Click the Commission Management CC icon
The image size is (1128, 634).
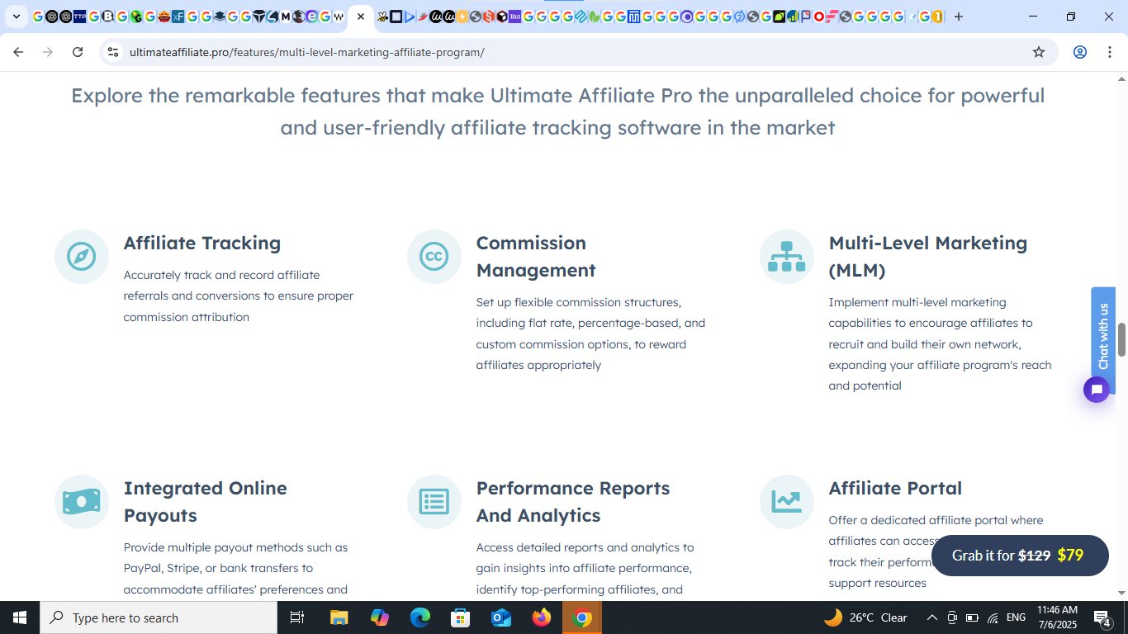[434, 257]
